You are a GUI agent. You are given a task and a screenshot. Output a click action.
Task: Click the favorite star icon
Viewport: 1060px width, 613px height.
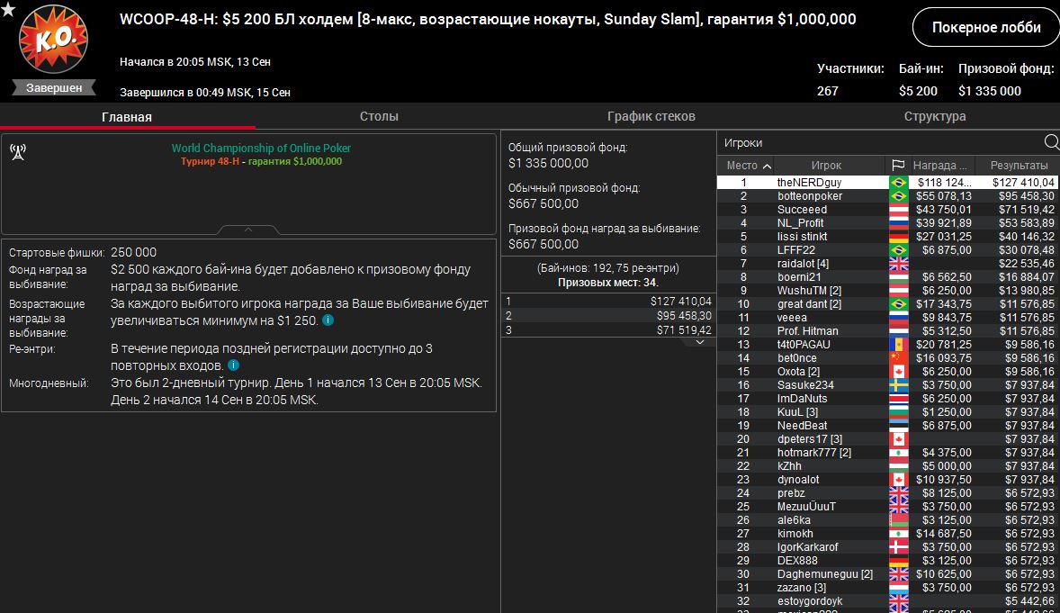8,9
